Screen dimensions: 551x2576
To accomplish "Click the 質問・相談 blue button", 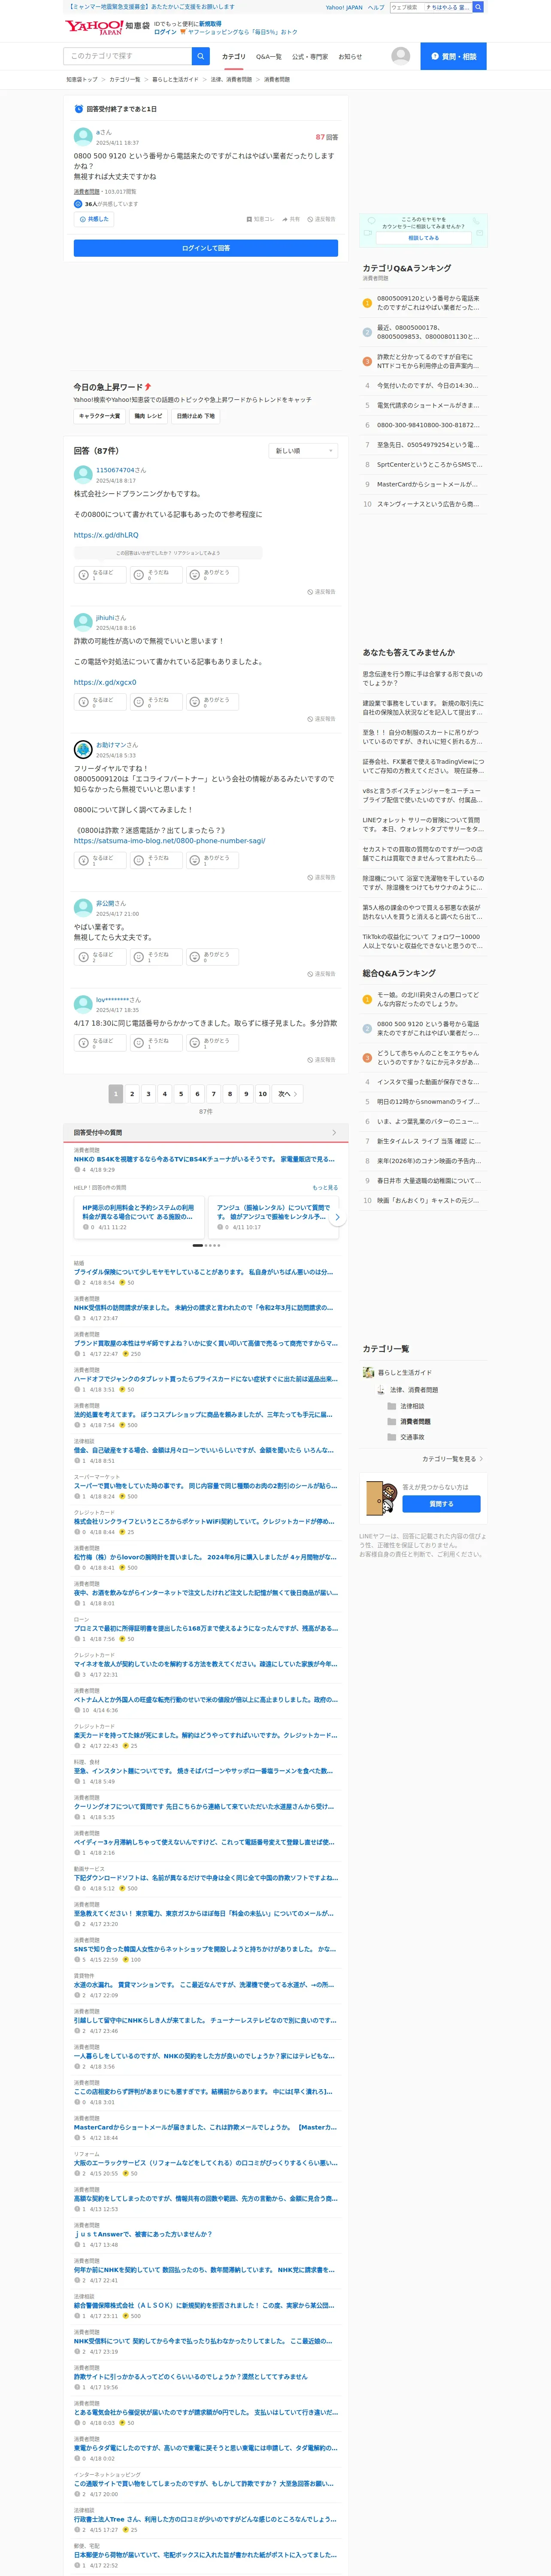I will 453,56.
